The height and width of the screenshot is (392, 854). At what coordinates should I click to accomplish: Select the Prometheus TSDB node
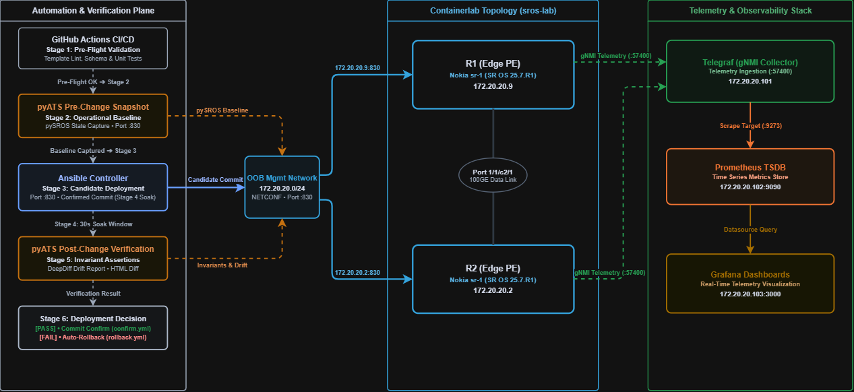click(x=750, y=176)
